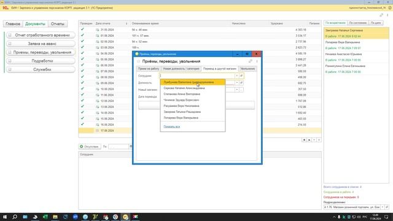Click the move-to-last arrow below the table
Screen dimensions: 393x221
point(319,140)
